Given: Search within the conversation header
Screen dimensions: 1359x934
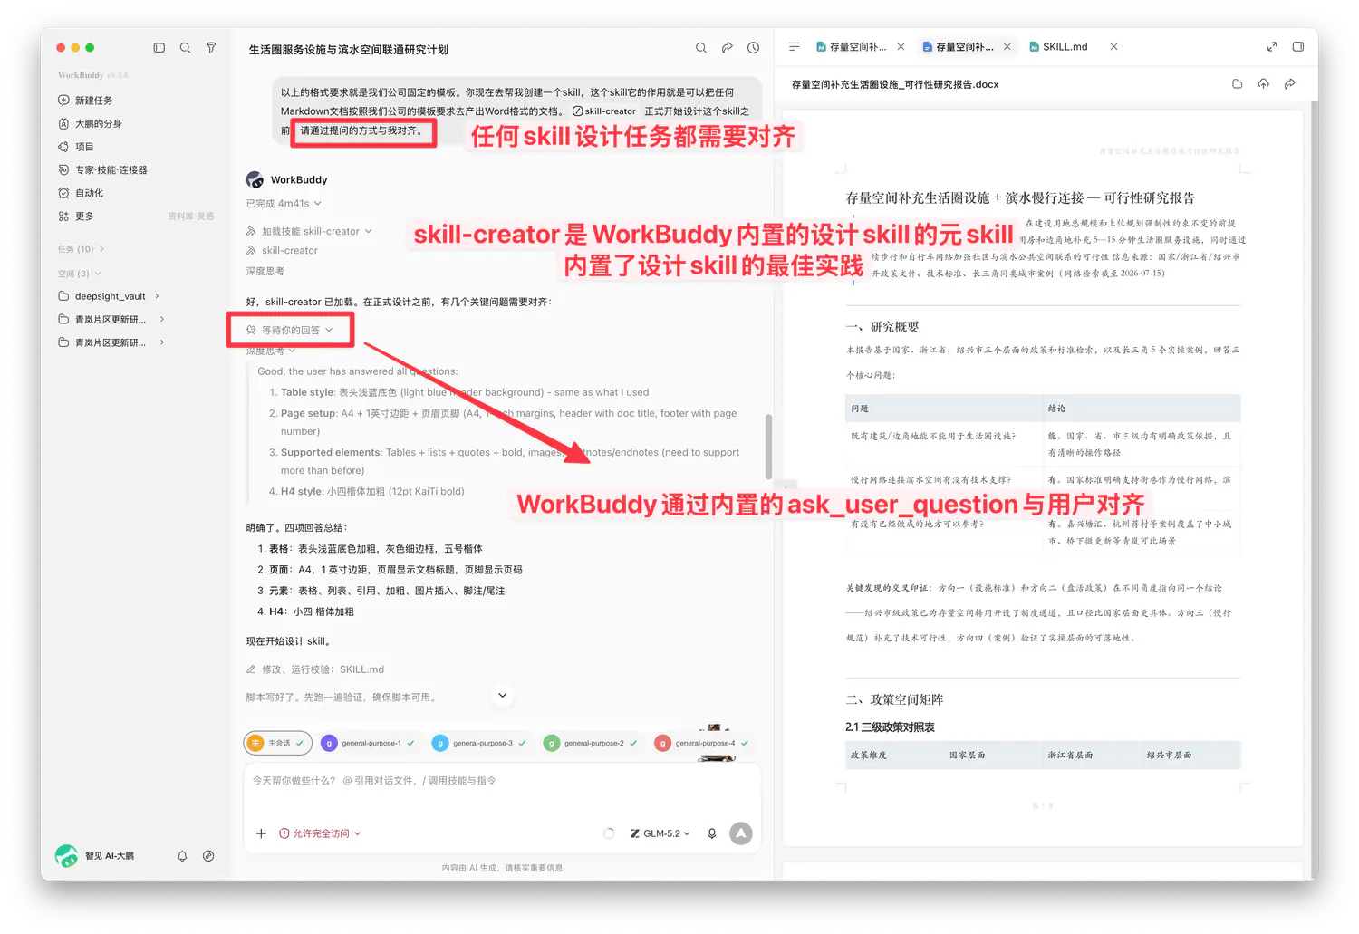Looking at the screenshot, I should tap(701, 48).
